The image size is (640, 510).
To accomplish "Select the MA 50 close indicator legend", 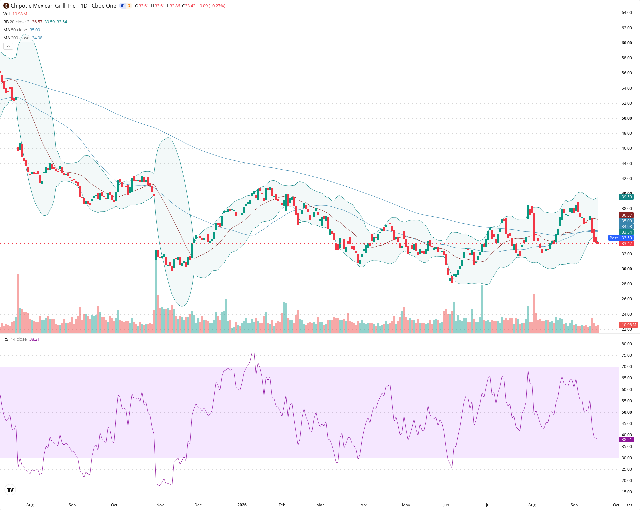I will (x=15, y=30).
